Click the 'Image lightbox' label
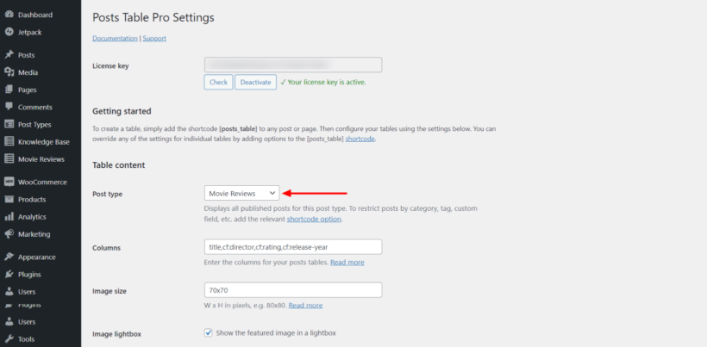Screen dimensions: 707x347 pyautogui.click(x=116, y=334)
